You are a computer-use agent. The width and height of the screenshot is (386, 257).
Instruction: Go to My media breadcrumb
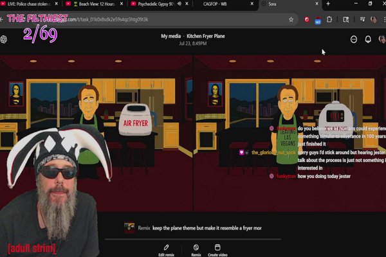coord(171,36)
